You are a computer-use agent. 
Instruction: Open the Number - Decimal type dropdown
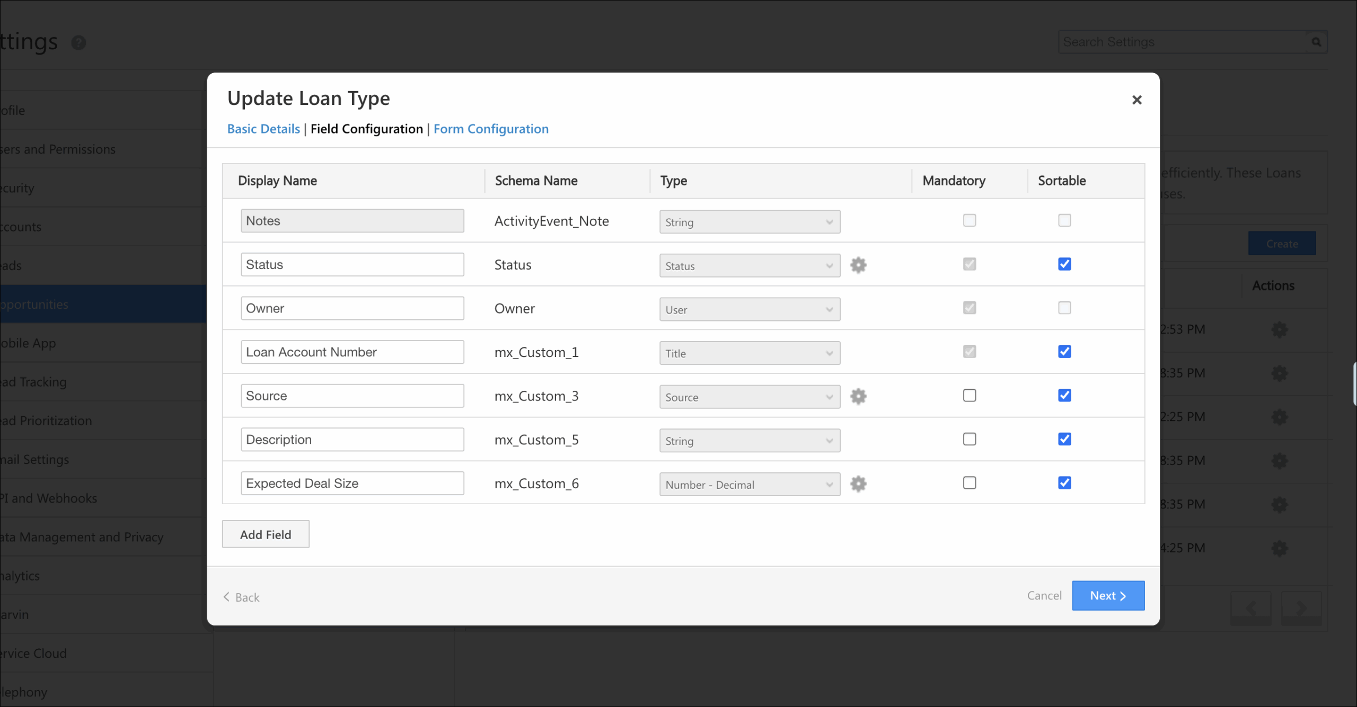pyautogui.click(x=750, y=485)
